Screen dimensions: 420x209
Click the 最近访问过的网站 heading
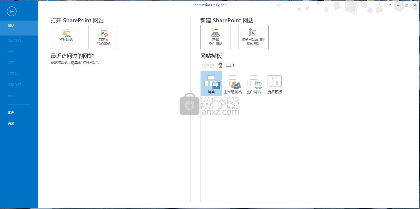tap(72, 56)
